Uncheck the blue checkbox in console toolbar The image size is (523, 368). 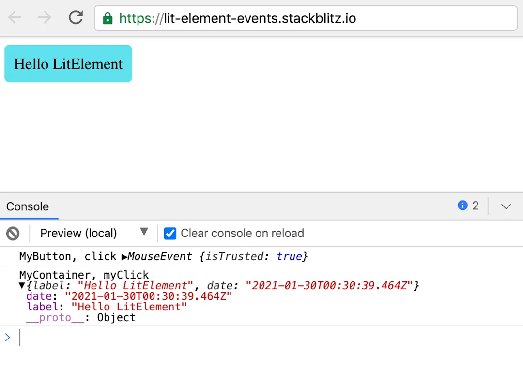pyautogui.click(x=170, y=233)
